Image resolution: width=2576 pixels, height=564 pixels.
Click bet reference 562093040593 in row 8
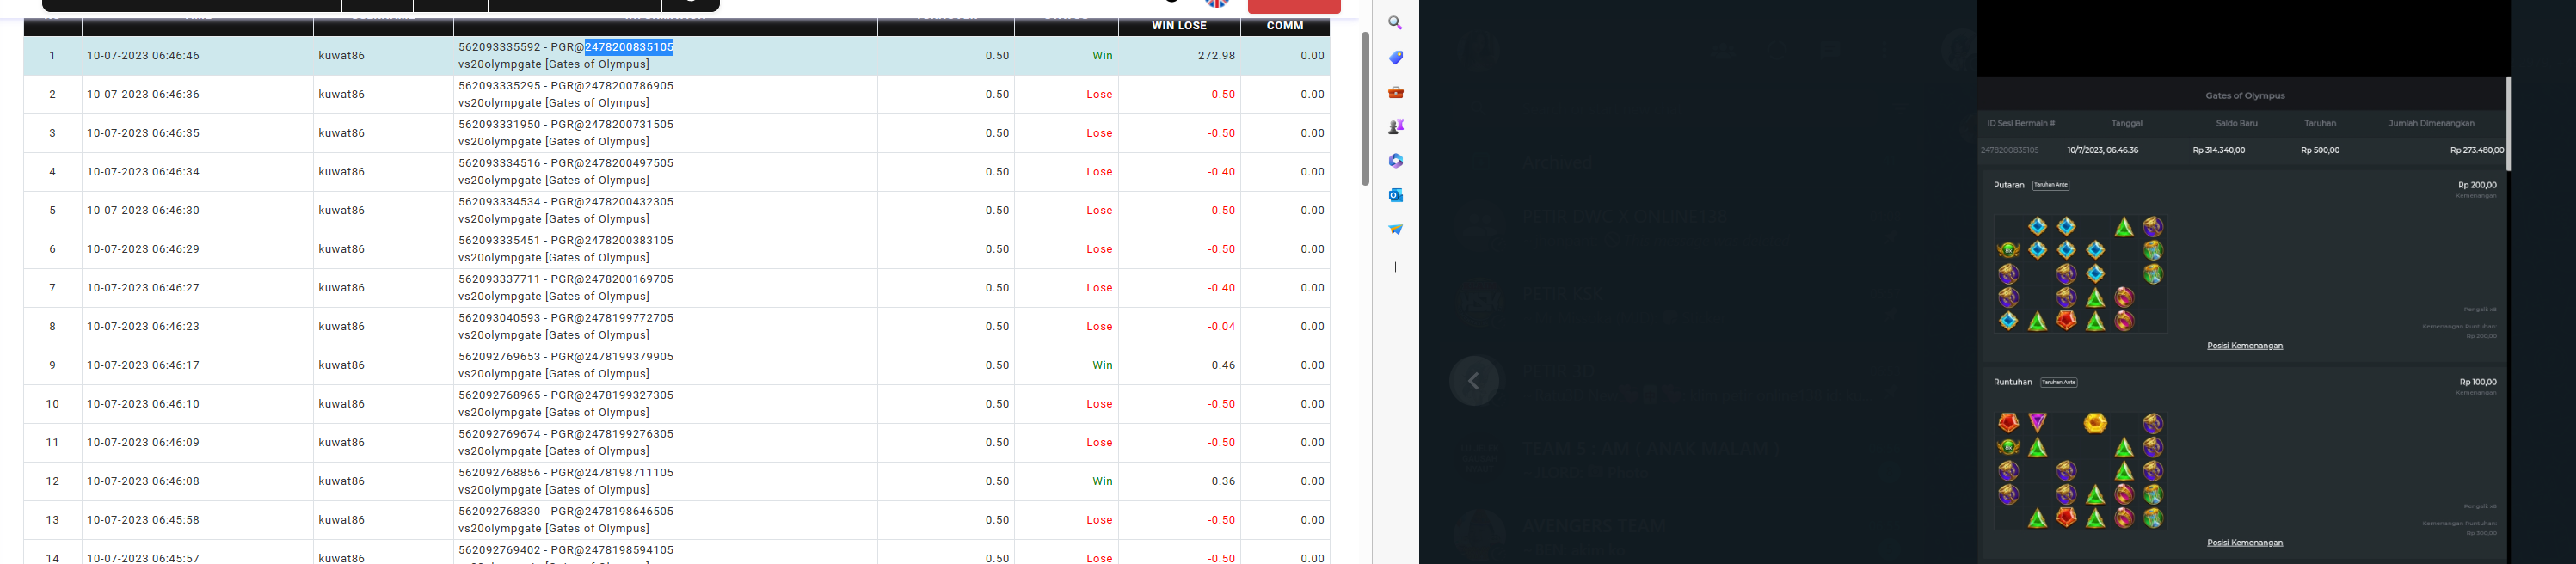coord(499,318)
